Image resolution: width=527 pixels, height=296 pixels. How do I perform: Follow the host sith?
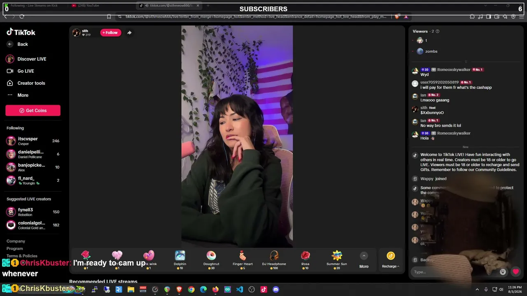click(x=111, y=33)
